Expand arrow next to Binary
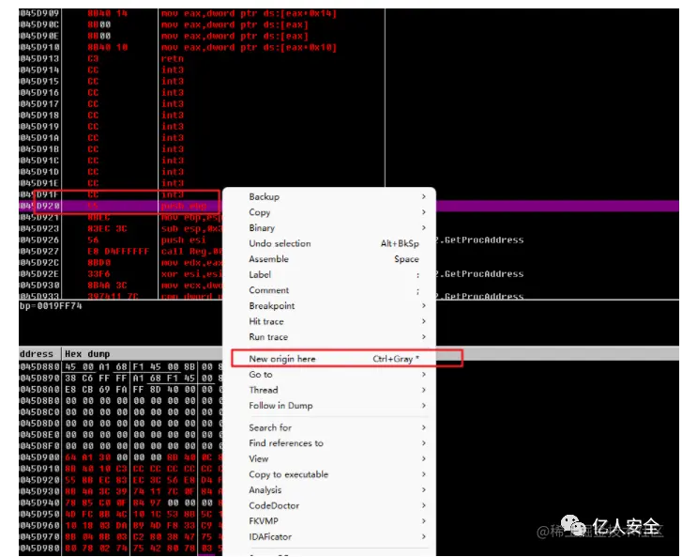The width and height of the screenshot is (682, 557). (x=424, y=228)
